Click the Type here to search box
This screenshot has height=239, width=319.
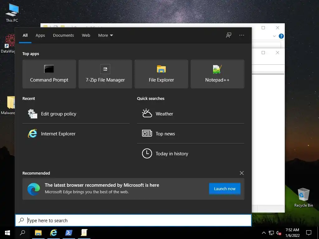[133, 220]
